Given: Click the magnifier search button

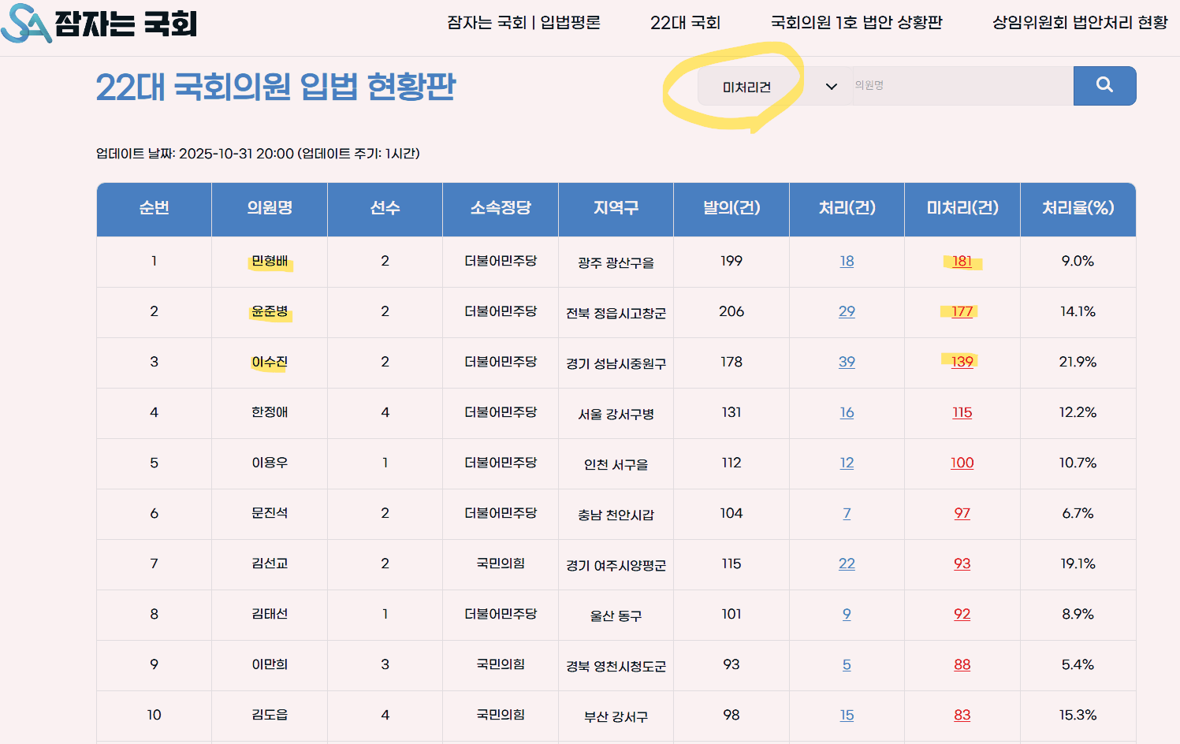Looking at the screenshot, I should 1104,85.
